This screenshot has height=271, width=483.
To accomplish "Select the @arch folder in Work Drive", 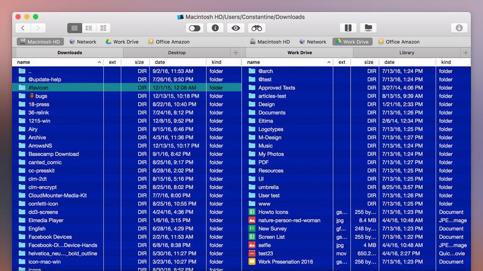I will coord(357,71).
